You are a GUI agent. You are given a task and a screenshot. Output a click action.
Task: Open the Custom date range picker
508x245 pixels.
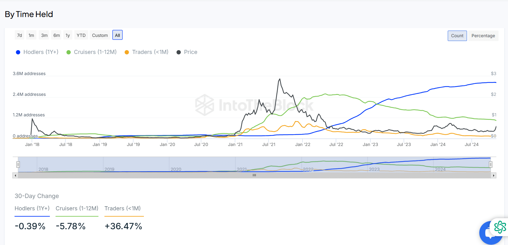[100, 35]
